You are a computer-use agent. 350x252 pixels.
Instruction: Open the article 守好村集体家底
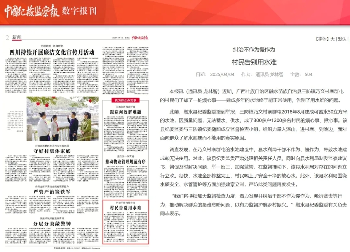point(52,151)
